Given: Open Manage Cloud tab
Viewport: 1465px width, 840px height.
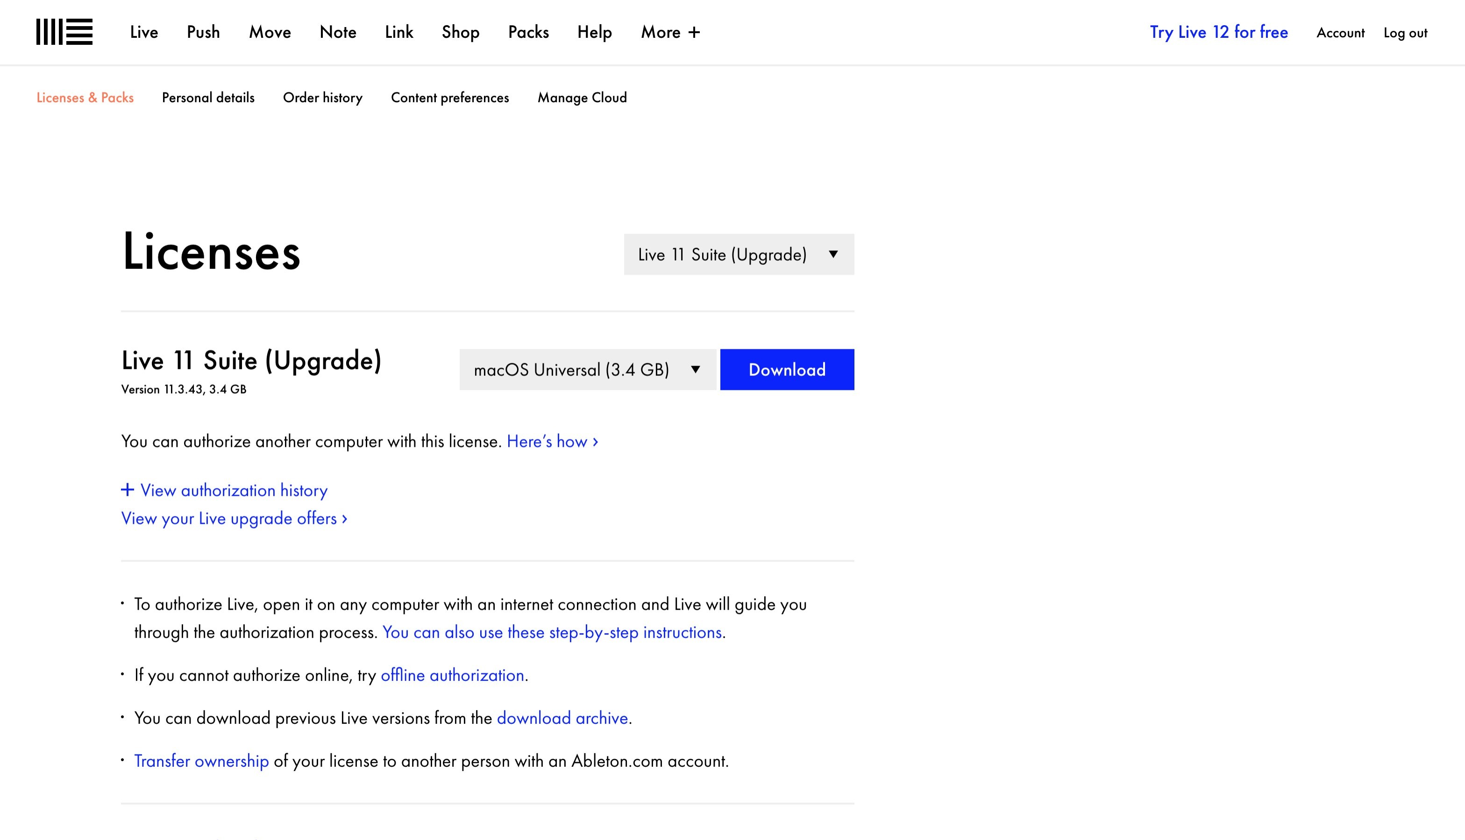Looking at the screenshot, I should (x=582, y=98).
